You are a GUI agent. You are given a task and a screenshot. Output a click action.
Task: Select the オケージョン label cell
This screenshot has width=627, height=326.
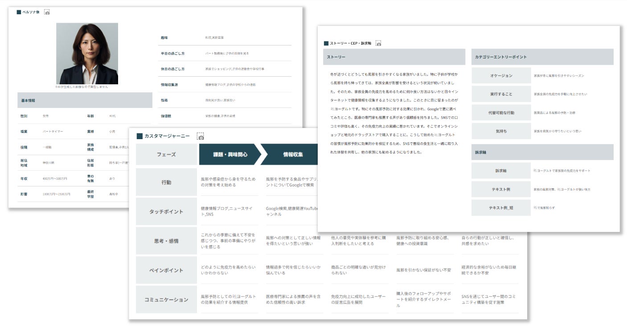click(501, 76)
